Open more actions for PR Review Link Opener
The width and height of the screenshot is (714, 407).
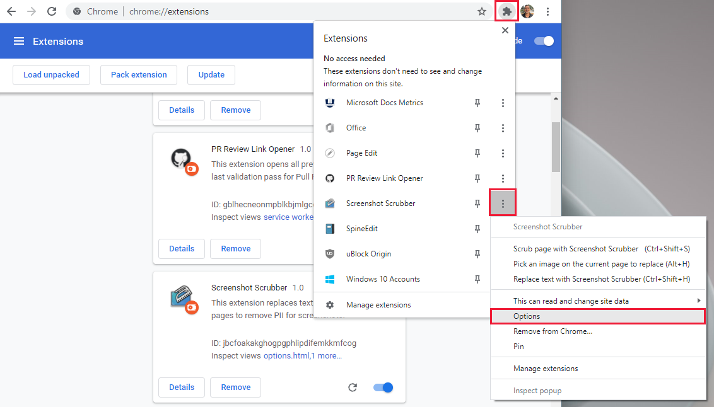(503, 178)
